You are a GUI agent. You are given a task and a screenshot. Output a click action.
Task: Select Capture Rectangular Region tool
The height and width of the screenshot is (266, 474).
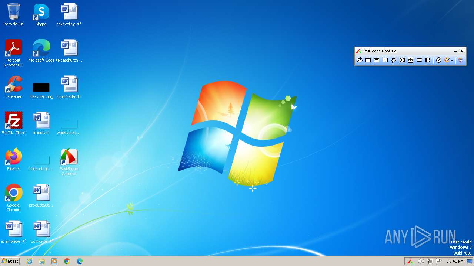pos(385,60)
